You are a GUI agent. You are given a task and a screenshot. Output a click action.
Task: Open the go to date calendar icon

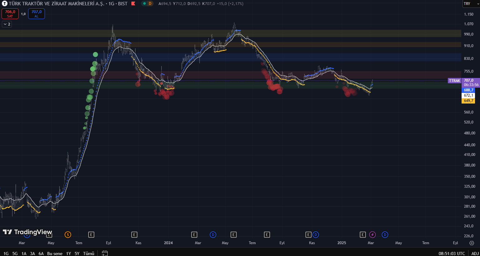(x=105, y=253)
